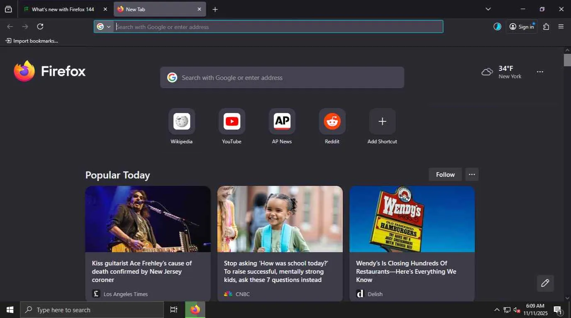Viewport: 571px width, 318px height.
Task: Open Firefox View tab list icon
Action: point(8,9)
